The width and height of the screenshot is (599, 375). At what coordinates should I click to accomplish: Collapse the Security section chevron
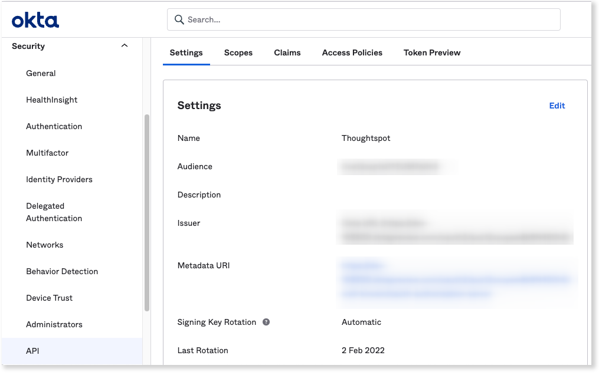tap(124, 45)
